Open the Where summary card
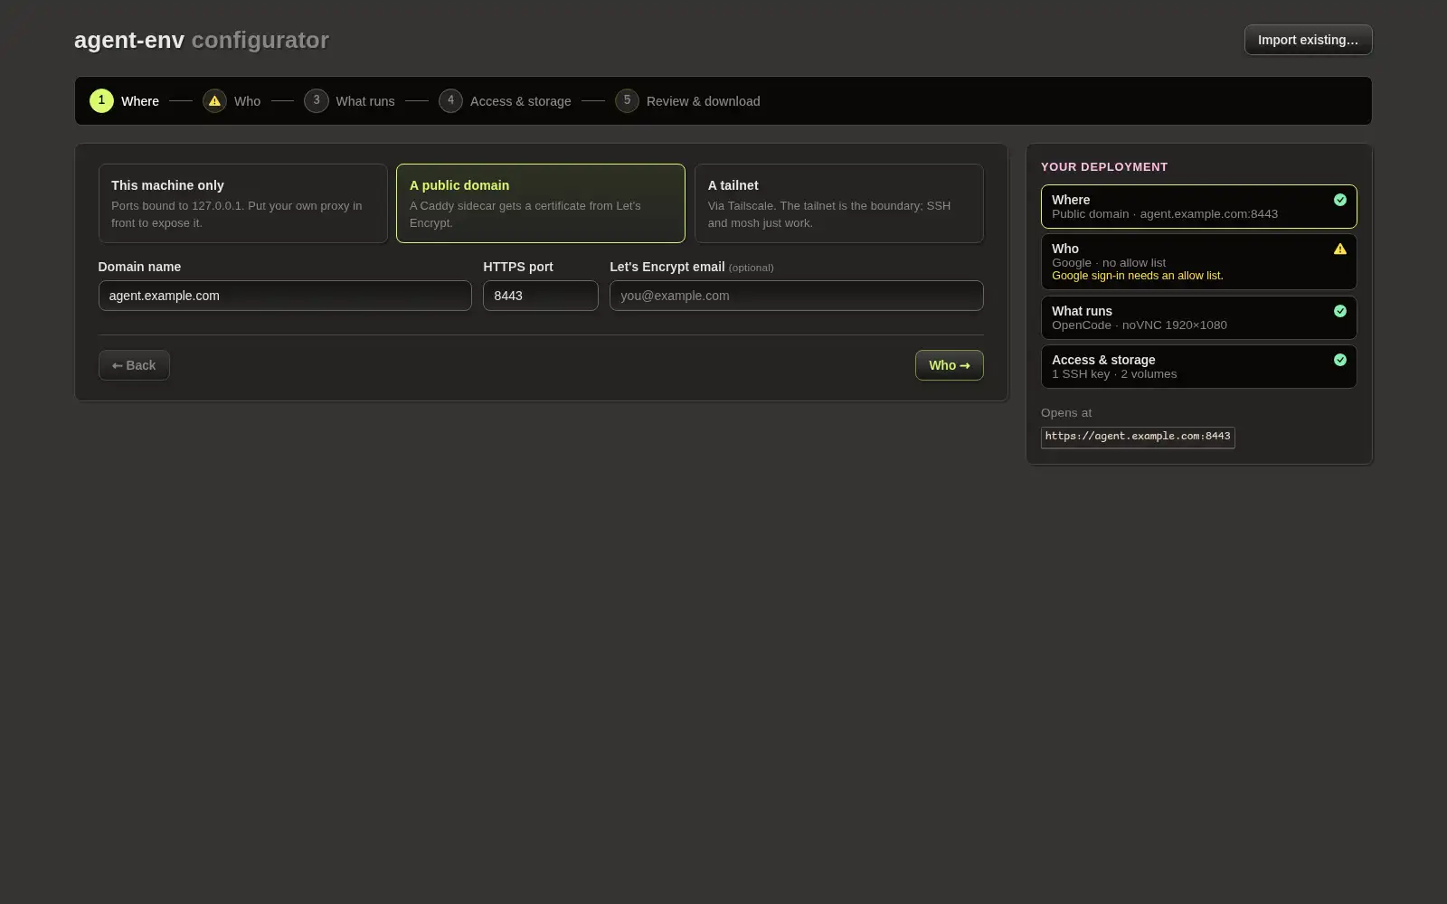Screen dimensions: 1447x904 pyautogui.click(x=1198, y=206)
